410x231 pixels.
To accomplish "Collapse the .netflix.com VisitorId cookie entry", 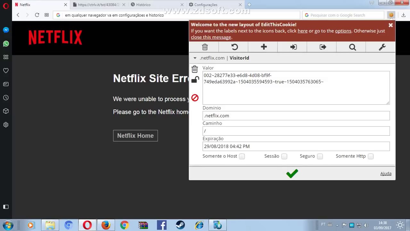I will (195, 58).
